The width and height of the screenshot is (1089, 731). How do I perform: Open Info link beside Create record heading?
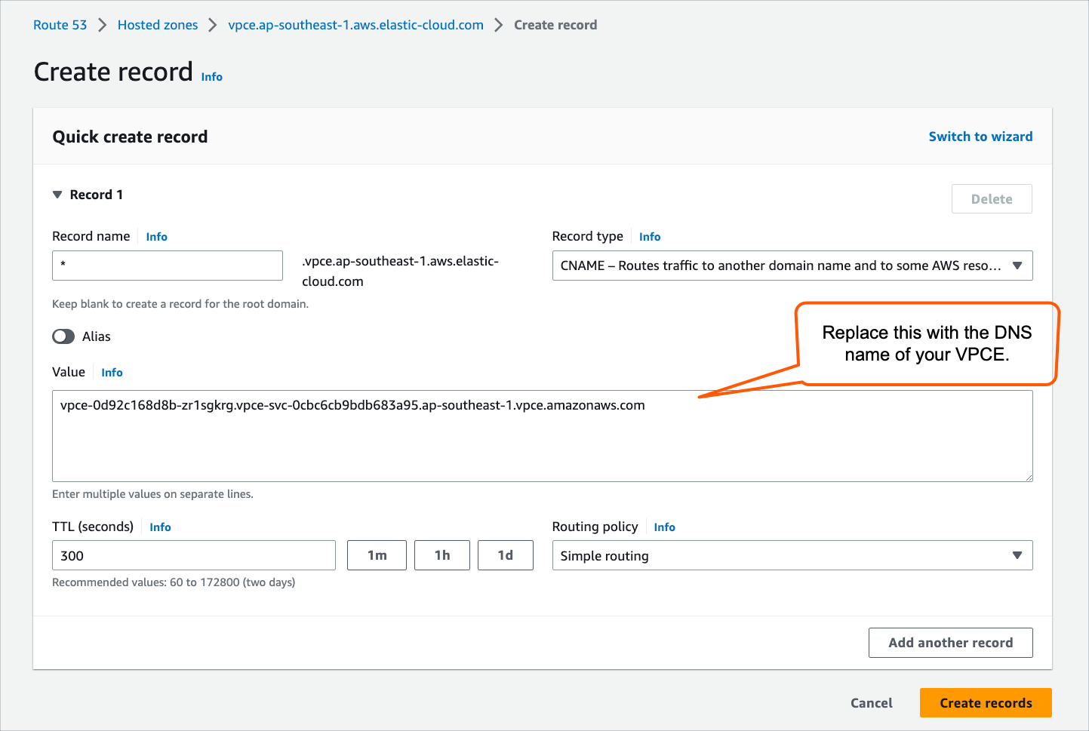(211, 77)
